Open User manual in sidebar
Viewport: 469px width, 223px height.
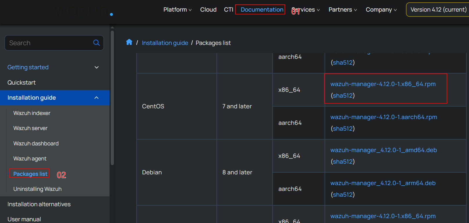point(24,219)
